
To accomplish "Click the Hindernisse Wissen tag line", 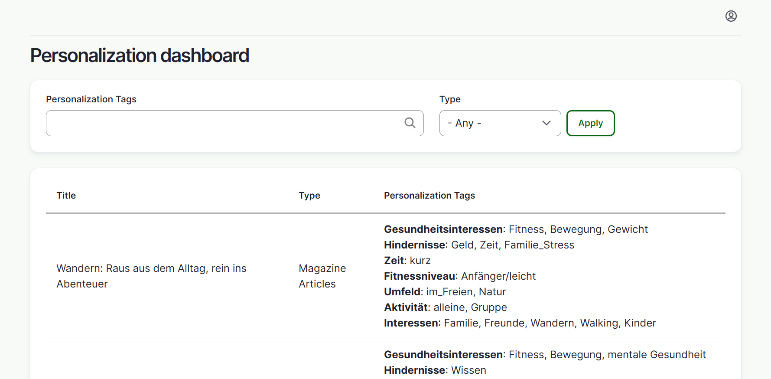I will 435,370.
